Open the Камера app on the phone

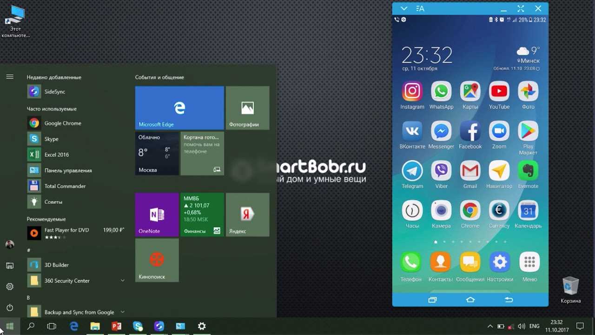pos(441,211)
